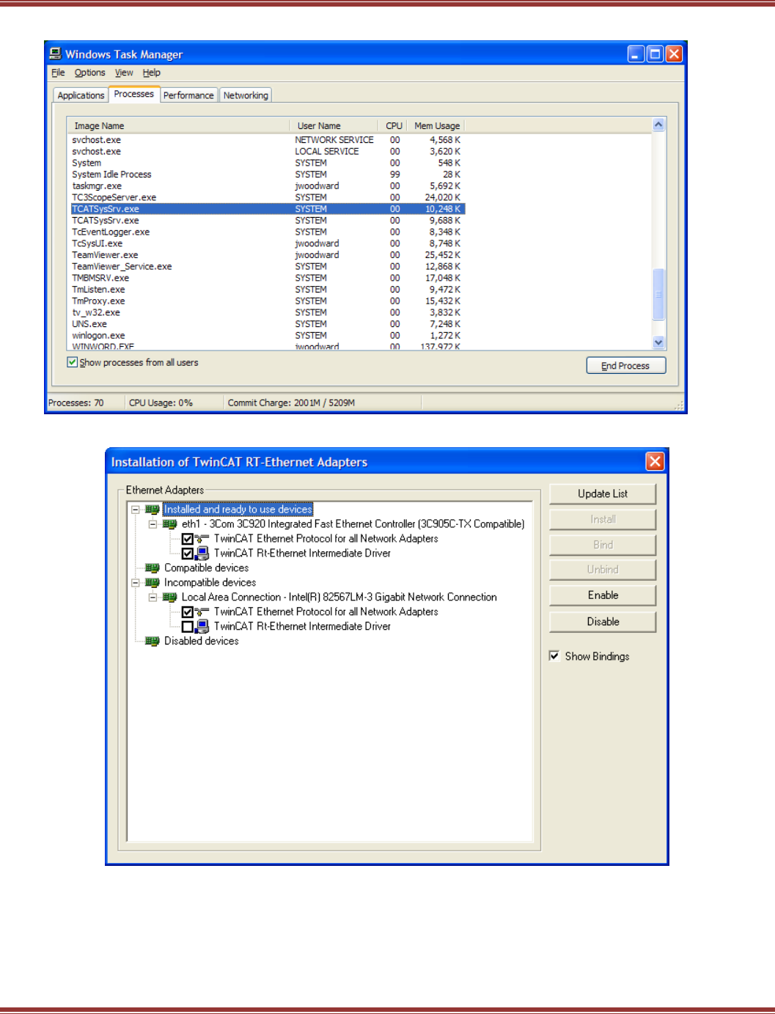Sort by User Name column header
This screenshot has height=1014, width=775.
click(x=334, y=125)
